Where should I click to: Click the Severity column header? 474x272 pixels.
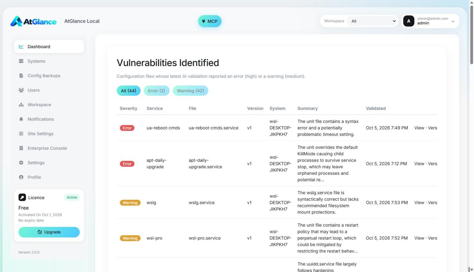coord(128,108)
